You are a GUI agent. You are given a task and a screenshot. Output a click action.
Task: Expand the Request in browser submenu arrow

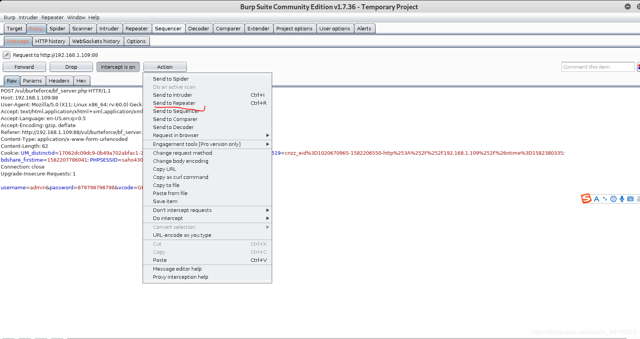268,135
